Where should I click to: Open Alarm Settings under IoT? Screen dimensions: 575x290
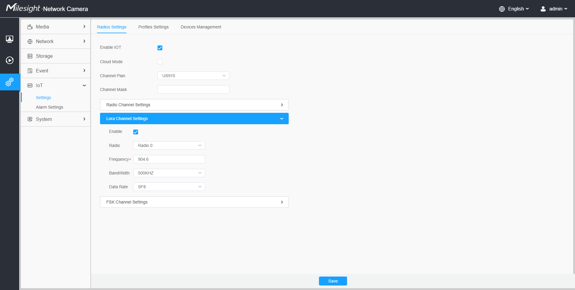(49, 107)
